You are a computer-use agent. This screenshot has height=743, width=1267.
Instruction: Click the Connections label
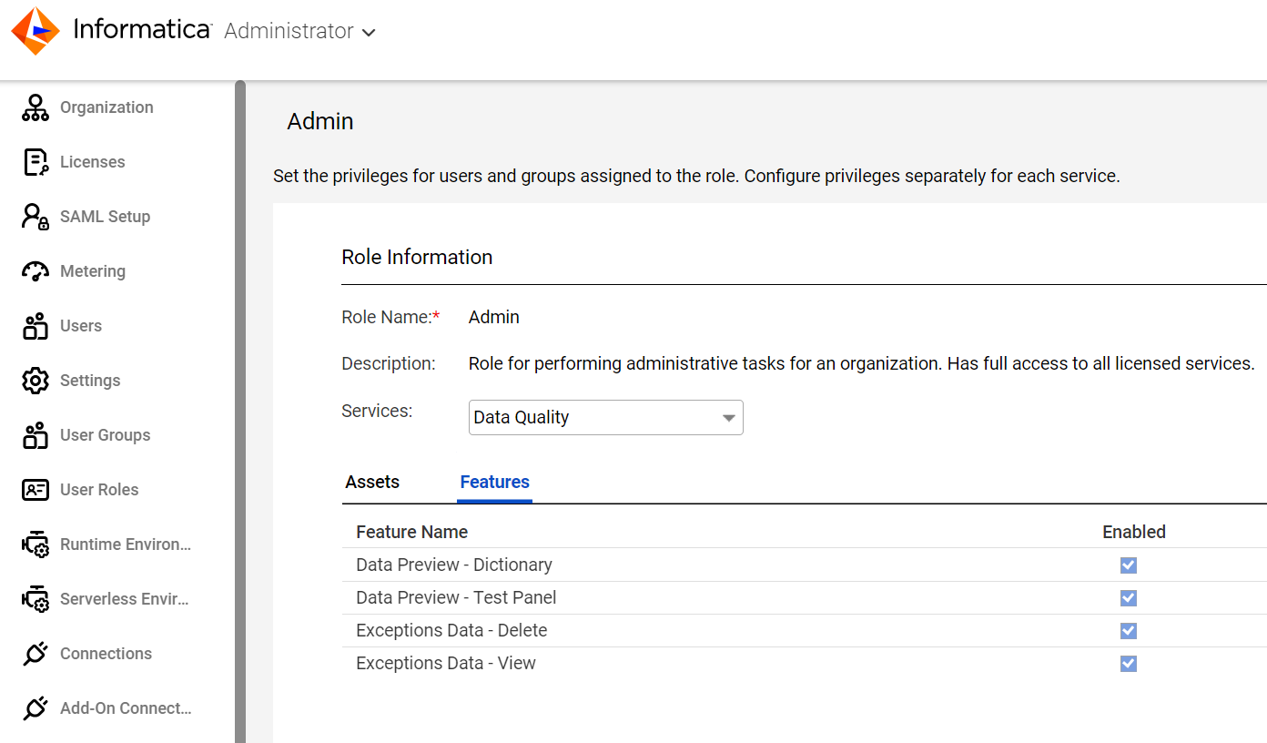tap(106, 654)
